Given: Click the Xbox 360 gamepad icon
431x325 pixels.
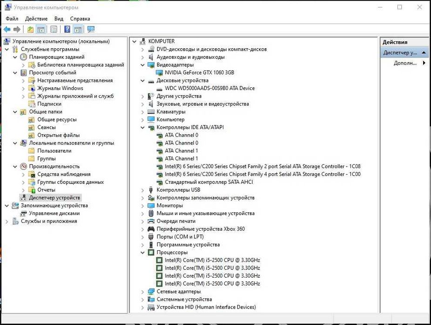Looking at the screenshot, I should click(151, 229).
